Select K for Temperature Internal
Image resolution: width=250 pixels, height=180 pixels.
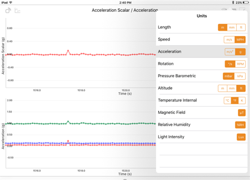(242, 101)
